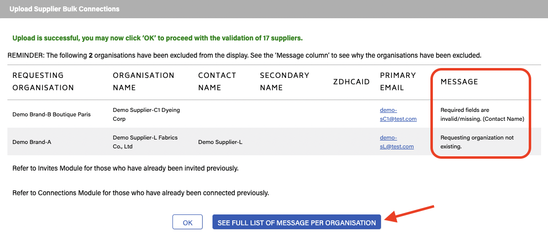Select the Demo Supplier-L Fabrics Co., Ltd cell
548x245 pixels.
(145, 142)
